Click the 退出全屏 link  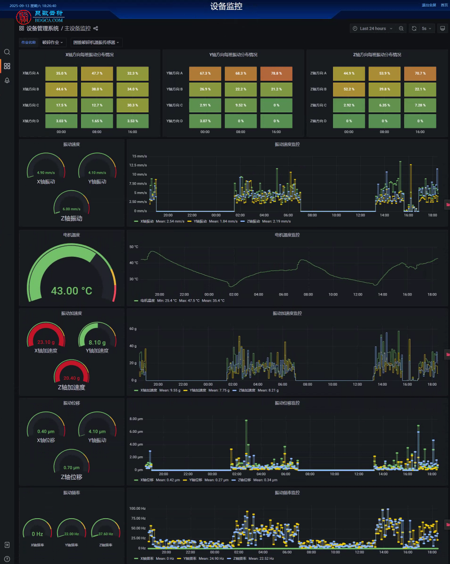pos(429,5)
